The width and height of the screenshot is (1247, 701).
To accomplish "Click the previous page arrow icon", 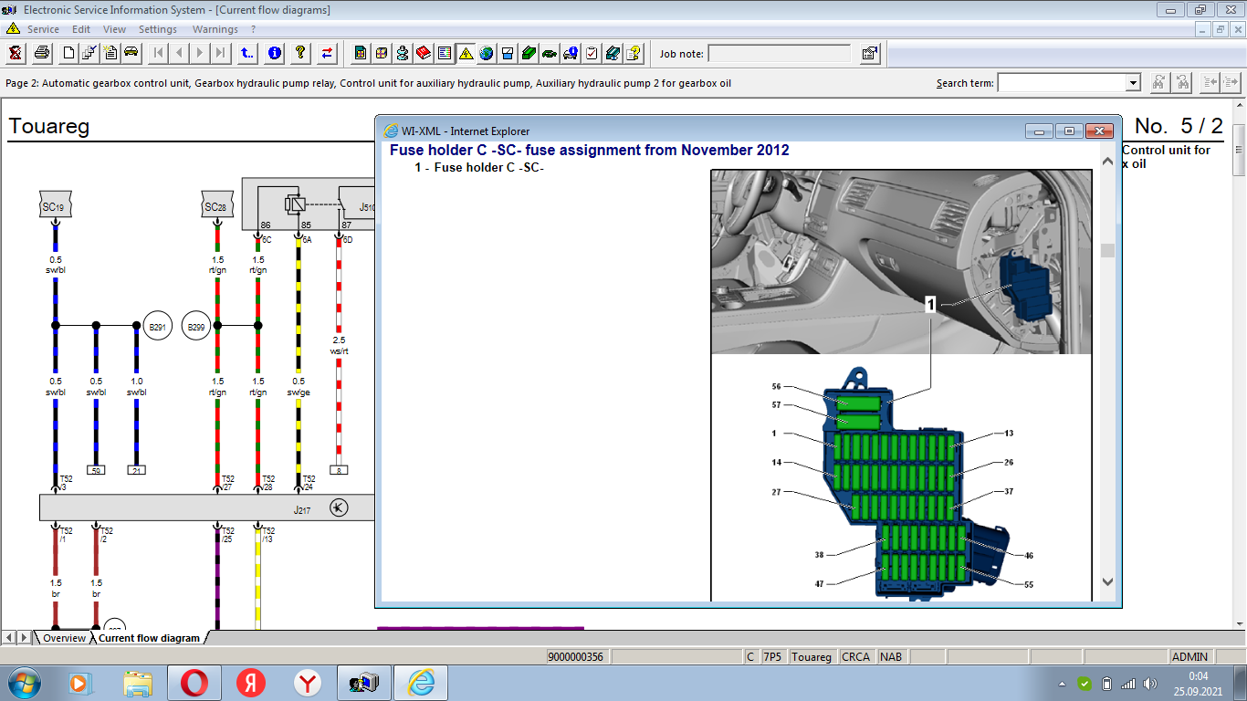I will [180, 53].
